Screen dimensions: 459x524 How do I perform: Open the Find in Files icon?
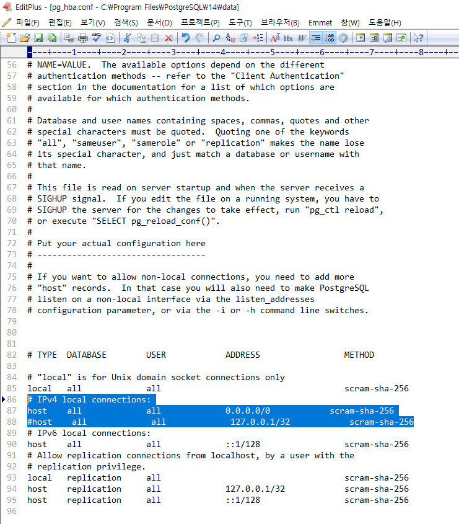click(244, 38)
